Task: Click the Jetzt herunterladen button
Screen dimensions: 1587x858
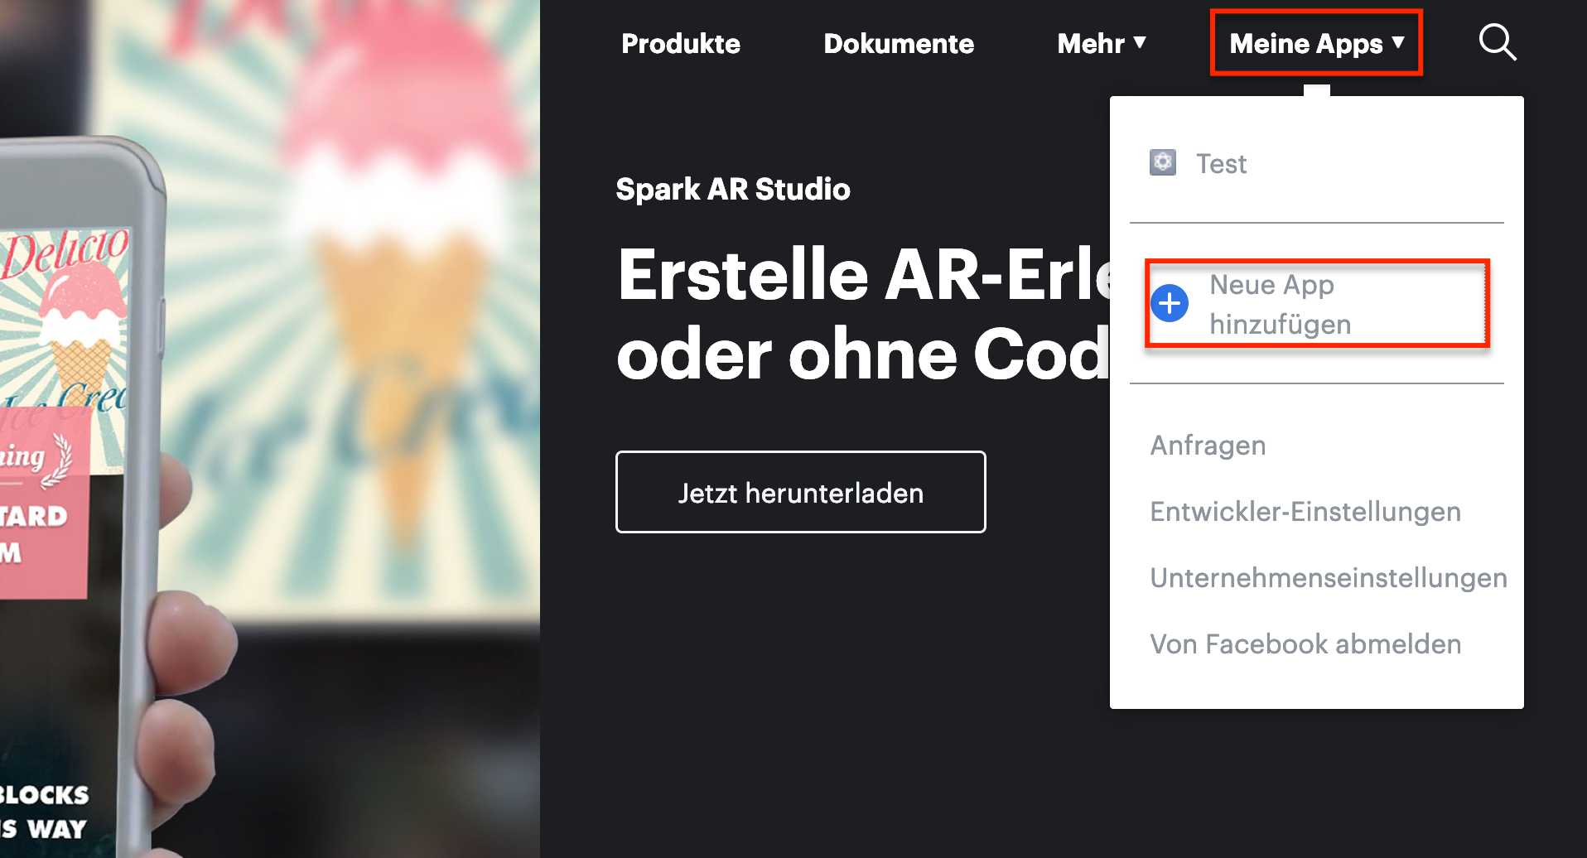Action: point(801,492)
